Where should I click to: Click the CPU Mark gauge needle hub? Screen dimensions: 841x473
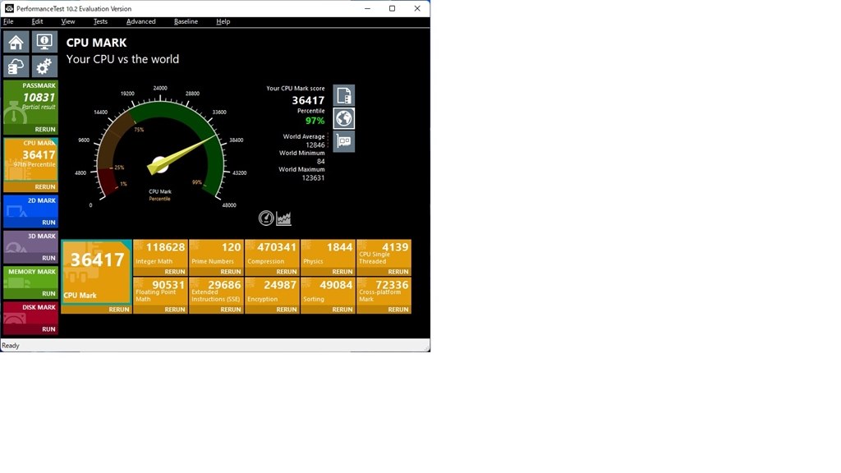click(x=160, y=164)
